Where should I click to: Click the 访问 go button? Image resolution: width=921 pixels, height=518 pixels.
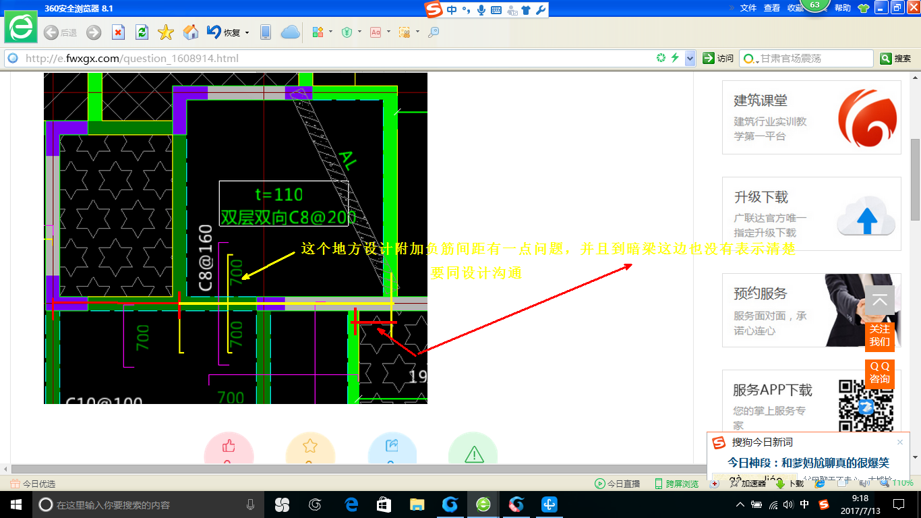pyautogui.click(x=718, y=59)
